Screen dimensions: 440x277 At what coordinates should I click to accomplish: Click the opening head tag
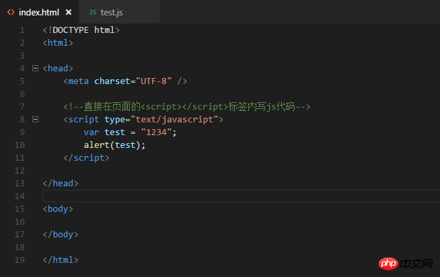[58, 69]
